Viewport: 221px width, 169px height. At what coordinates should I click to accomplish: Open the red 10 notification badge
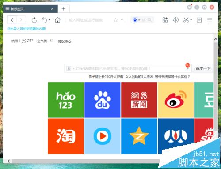187,65
